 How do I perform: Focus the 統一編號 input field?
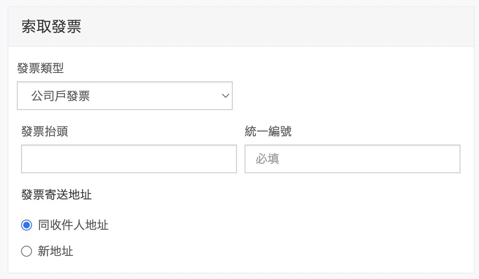point(352,159)
